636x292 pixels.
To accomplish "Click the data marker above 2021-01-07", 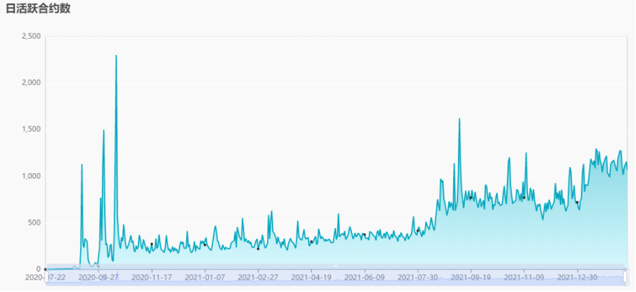I will (x=205, y=245).
